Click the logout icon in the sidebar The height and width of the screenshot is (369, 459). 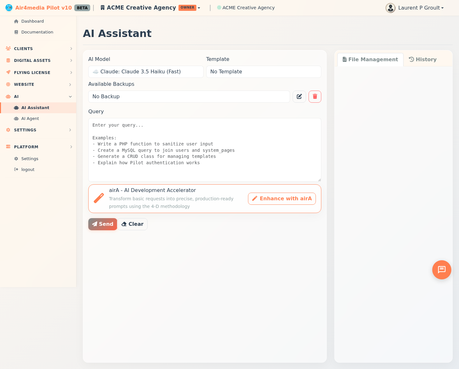tap(16, 169)
